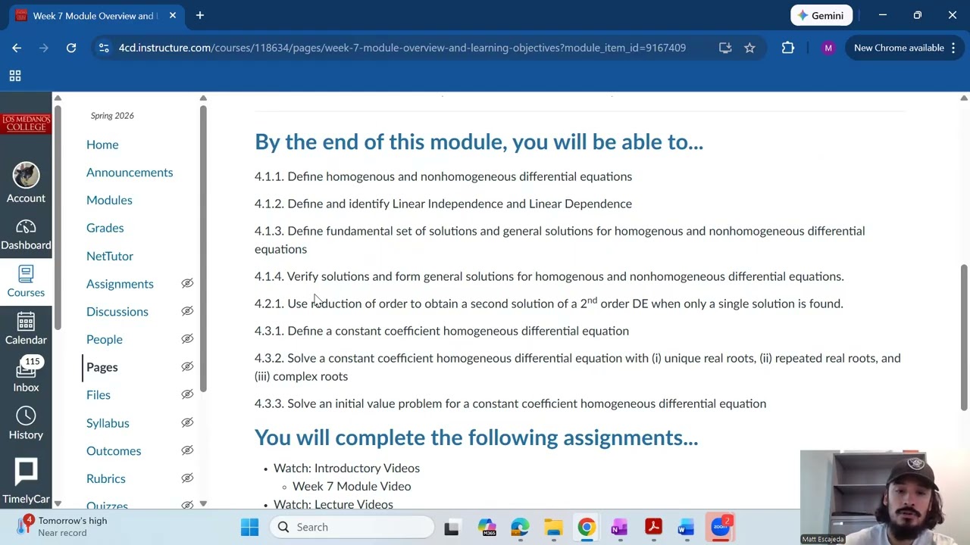Toggle the Discussions visibility eye icon

pyautogui.click(x=187, y=311)
